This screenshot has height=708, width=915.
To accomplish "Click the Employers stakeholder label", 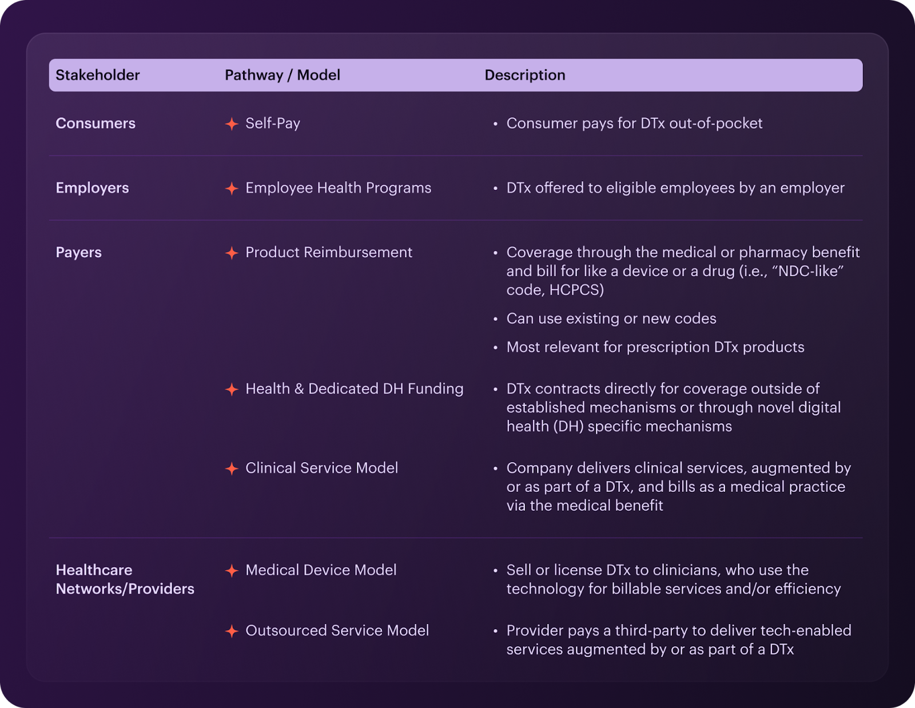I will (x=92, y=188).
